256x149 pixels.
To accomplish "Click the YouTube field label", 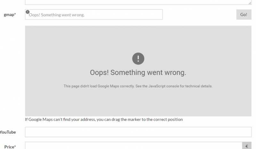I will [x=8, y=132].
